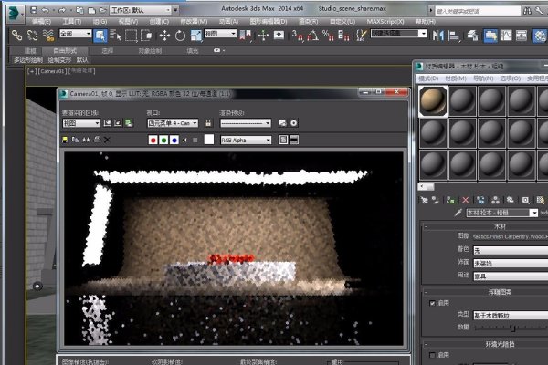The width and height of the screenshot is (548, 365).
Task: Open the 视口 viewport dropdown in render window
Action: (x=173, y=123)
